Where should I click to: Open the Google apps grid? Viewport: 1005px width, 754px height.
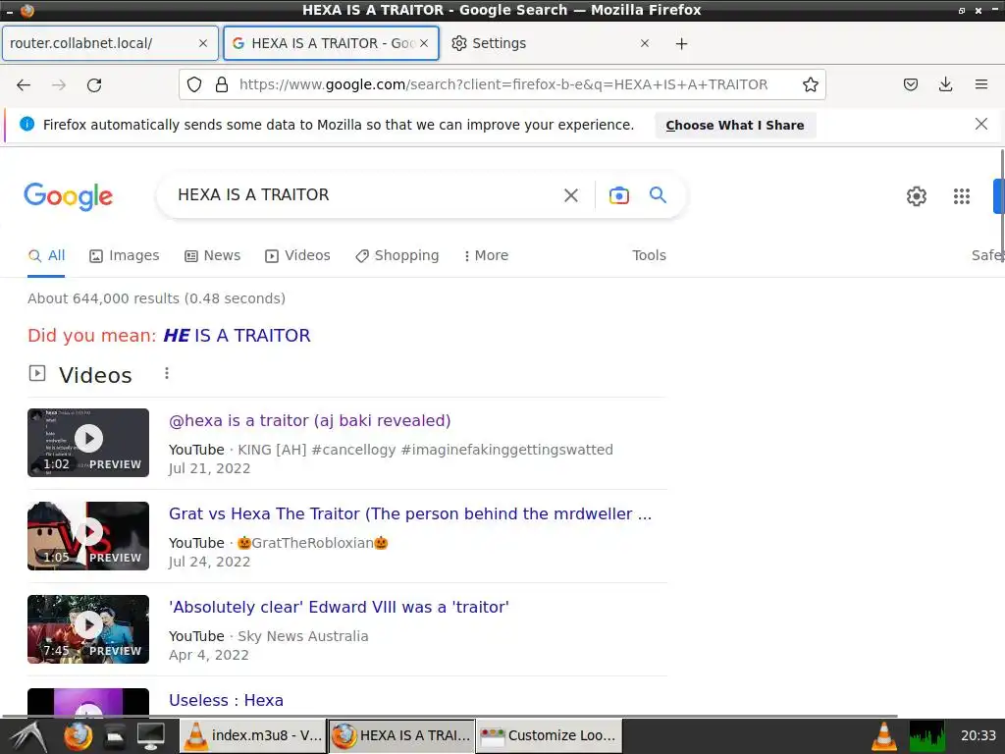962,196
